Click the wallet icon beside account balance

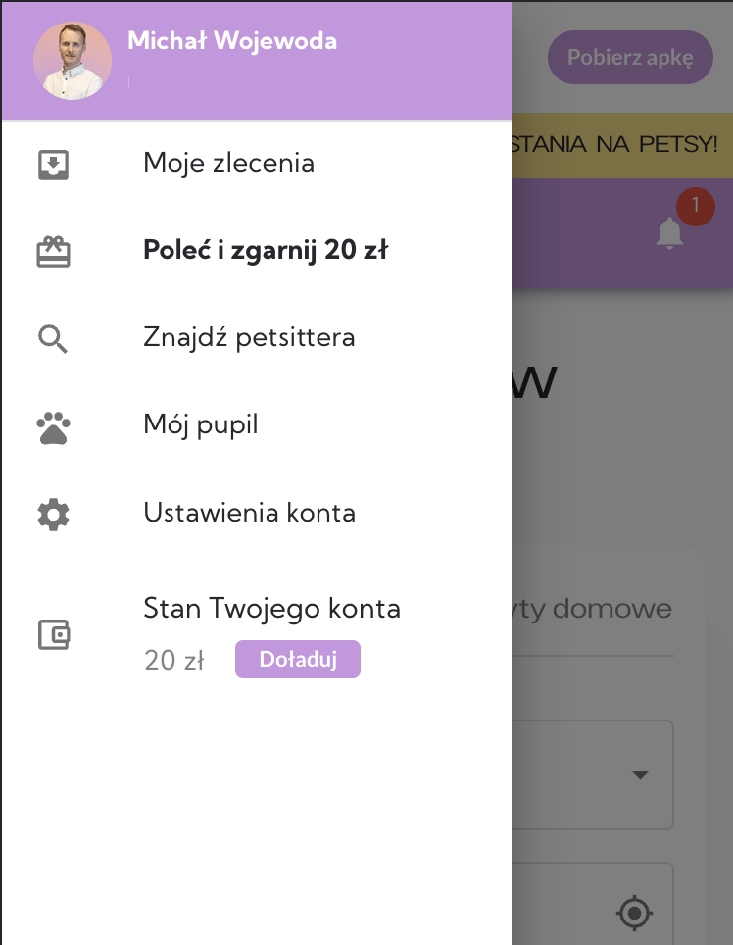click(x=54, y=634)
